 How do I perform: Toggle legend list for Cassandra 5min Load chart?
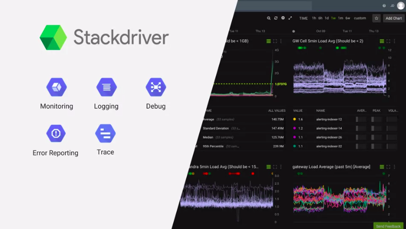(x=269, y=167)
